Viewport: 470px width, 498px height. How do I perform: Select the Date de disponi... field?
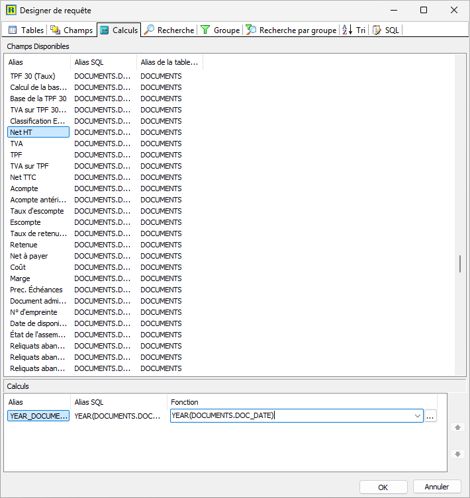tap(38, 323)
